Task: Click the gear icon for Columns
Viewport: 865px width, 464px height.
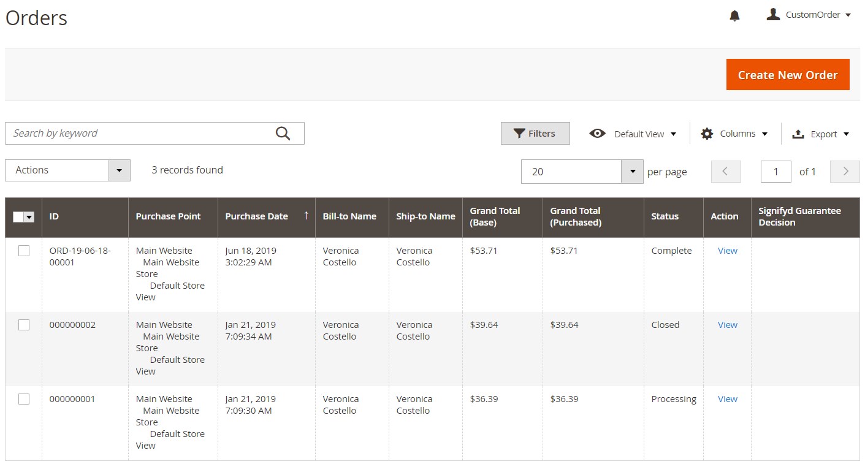Action: tap(707, 134)
